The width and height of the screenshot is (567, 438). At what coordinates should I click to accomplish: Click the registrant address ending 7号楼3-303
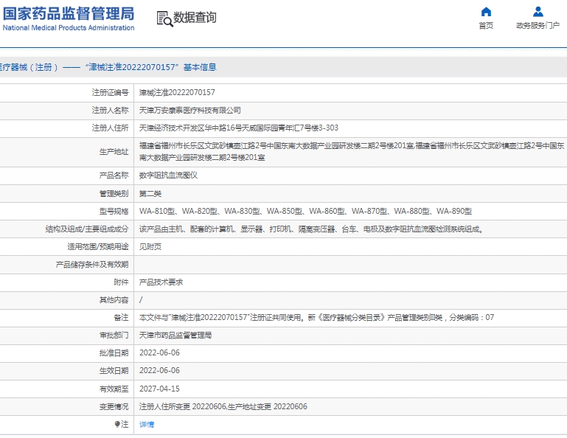pos(239,128)
